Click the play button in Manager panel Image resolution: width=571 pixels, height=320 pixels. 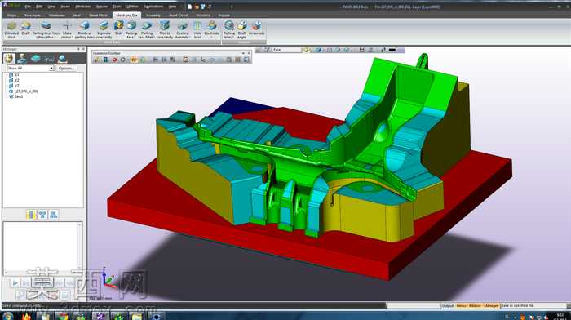coord(15,282)
